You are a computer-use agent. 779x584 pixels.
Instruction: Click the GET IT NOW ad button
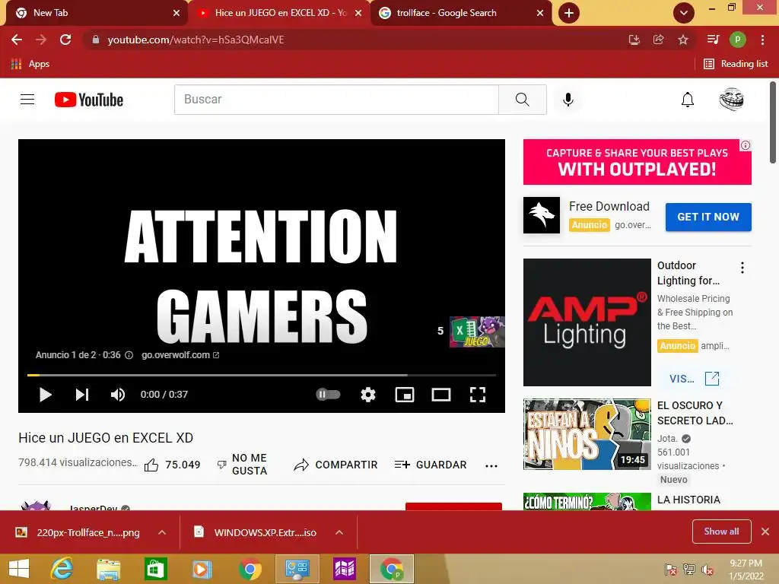click(708, 217)
